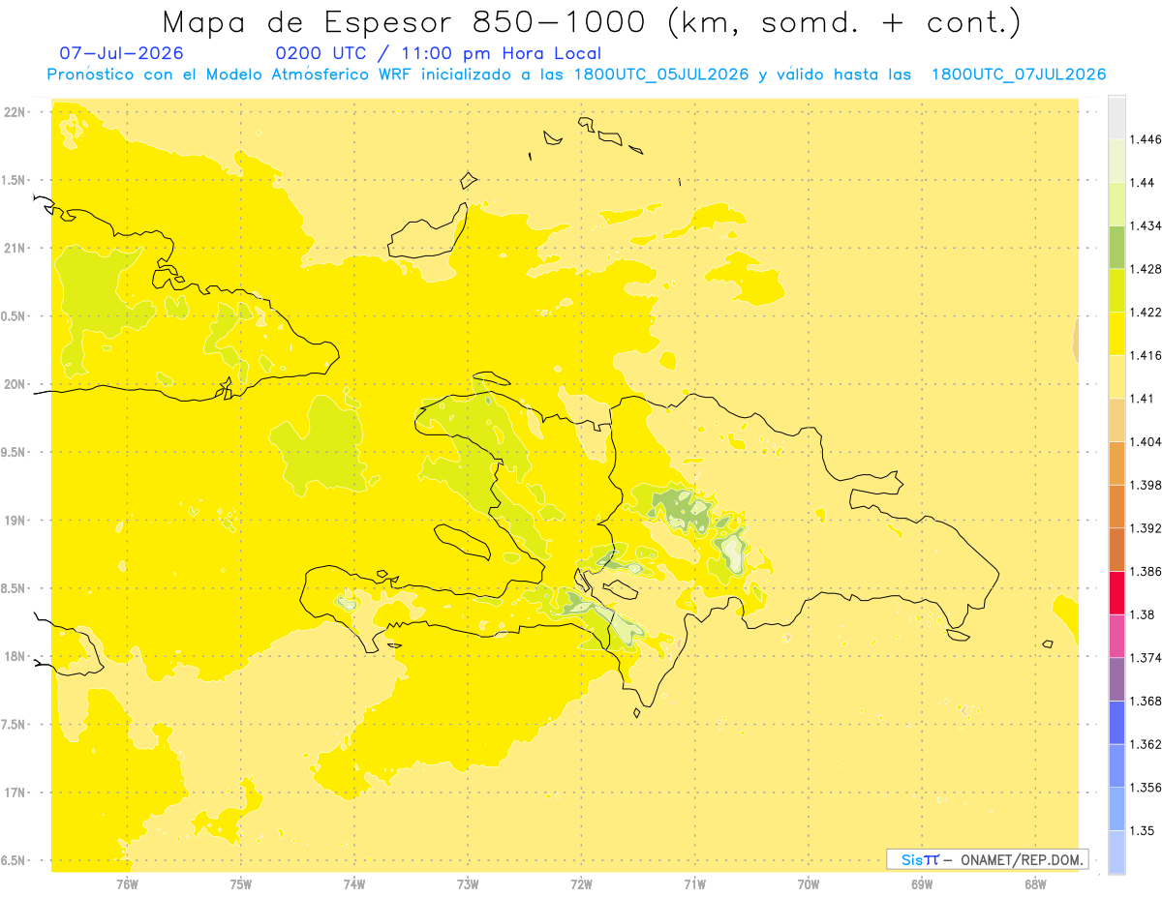Click the 'ONAMET/REP.DOM.' credit label

[x=1022, y=859]
